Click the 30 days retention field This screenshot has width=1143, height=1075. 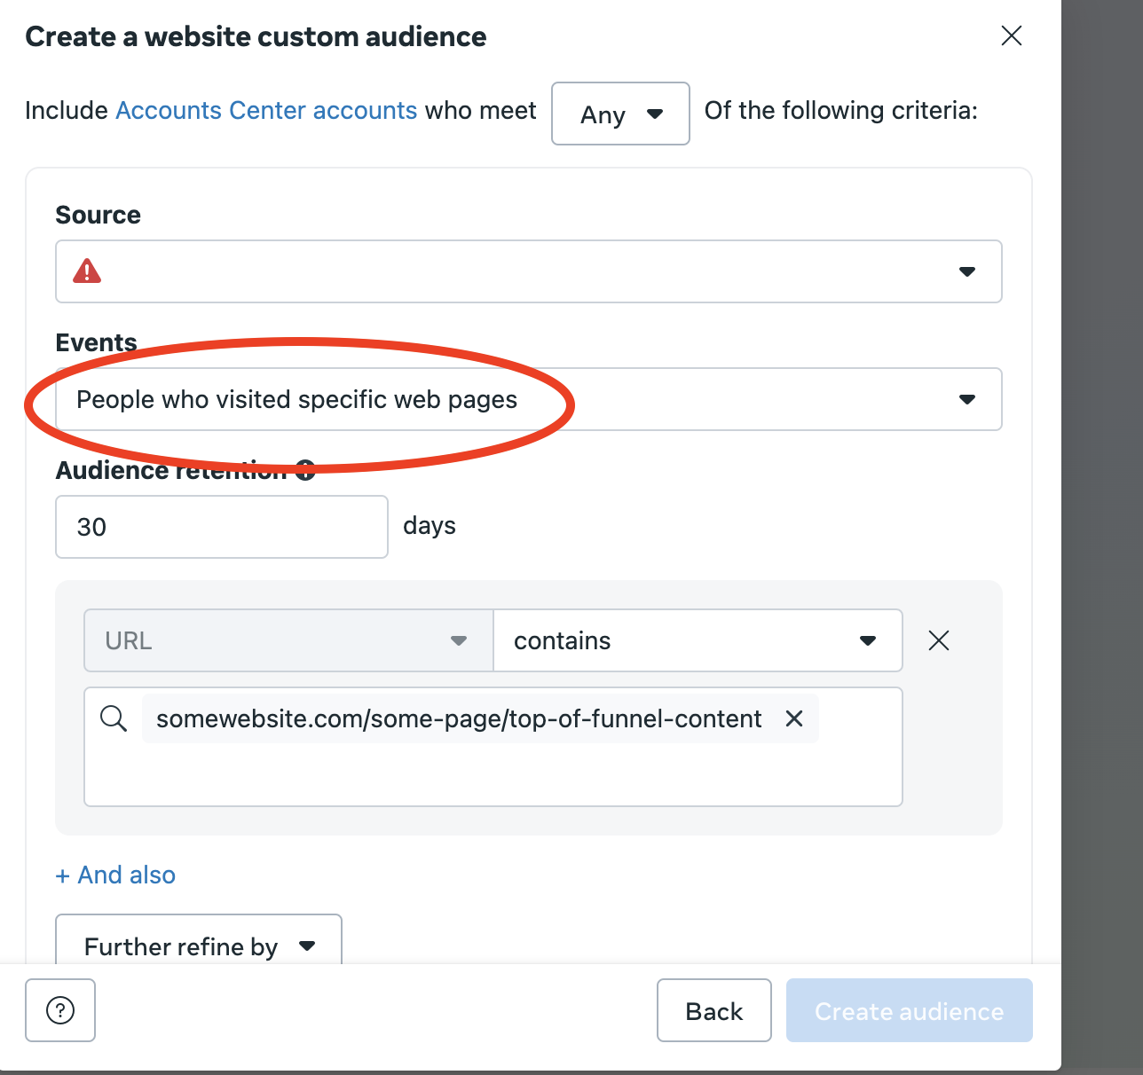click(221, 527)
